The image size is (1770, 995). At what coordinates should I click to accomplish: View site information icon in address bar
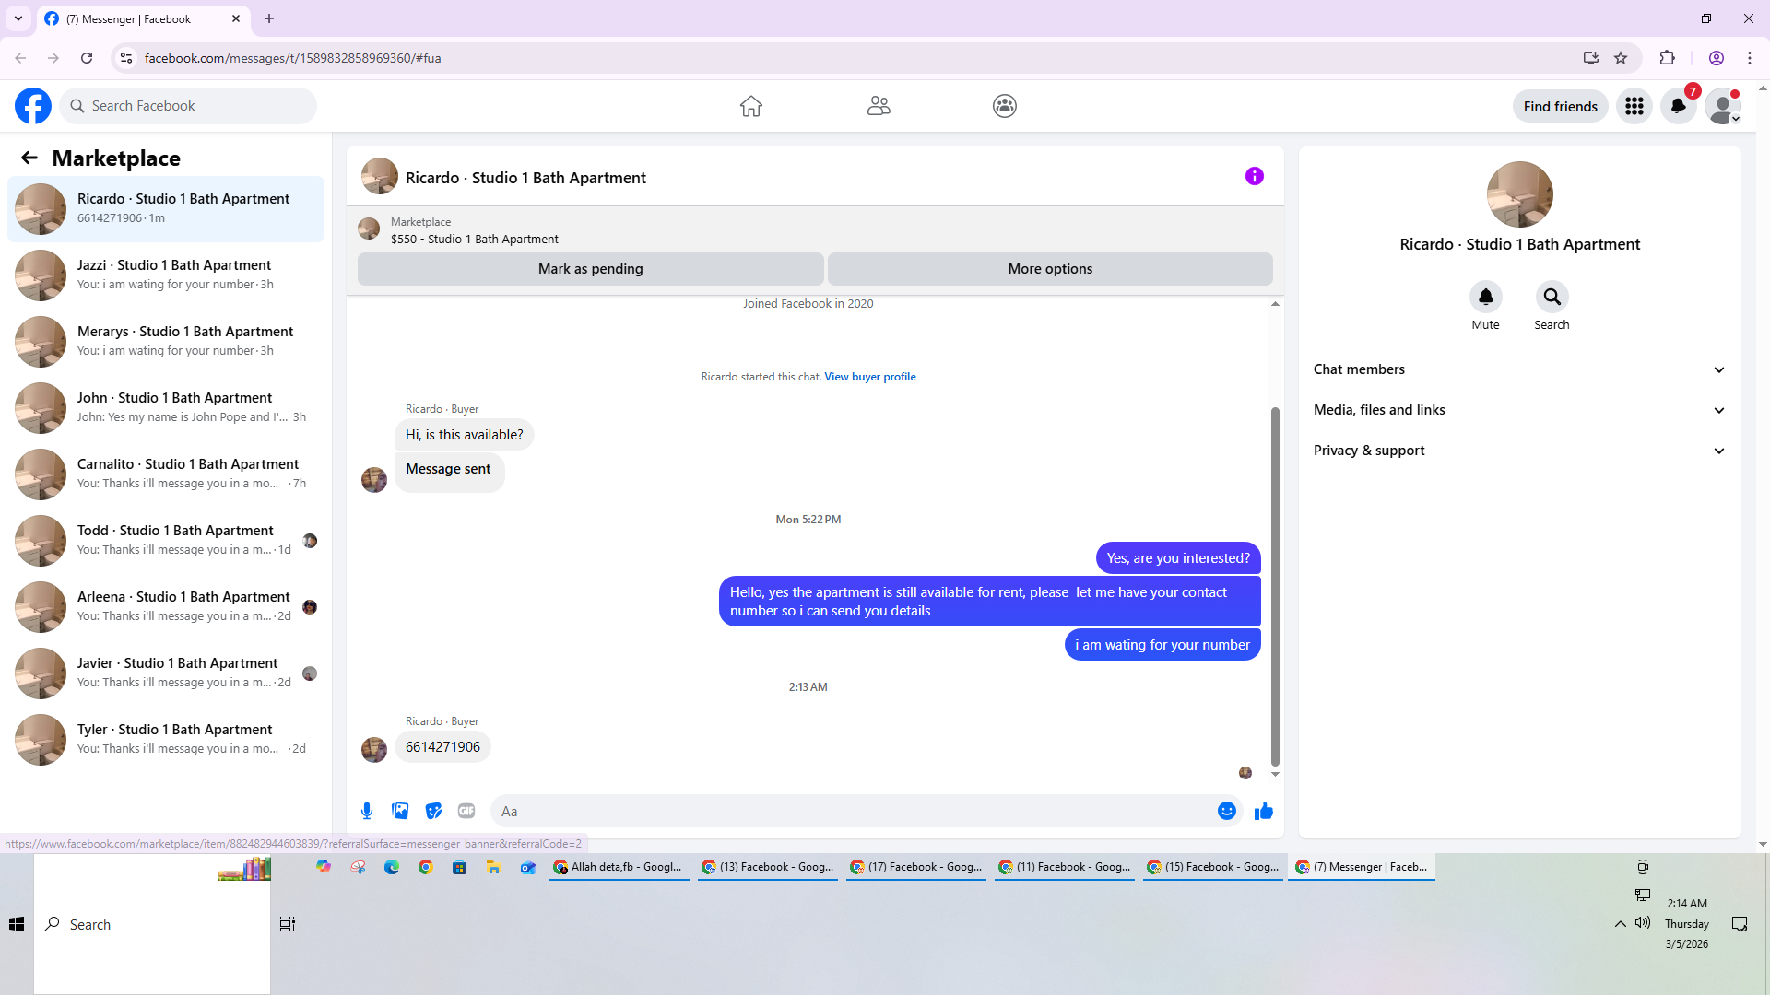pyautogui.click(x=126, y=58)
